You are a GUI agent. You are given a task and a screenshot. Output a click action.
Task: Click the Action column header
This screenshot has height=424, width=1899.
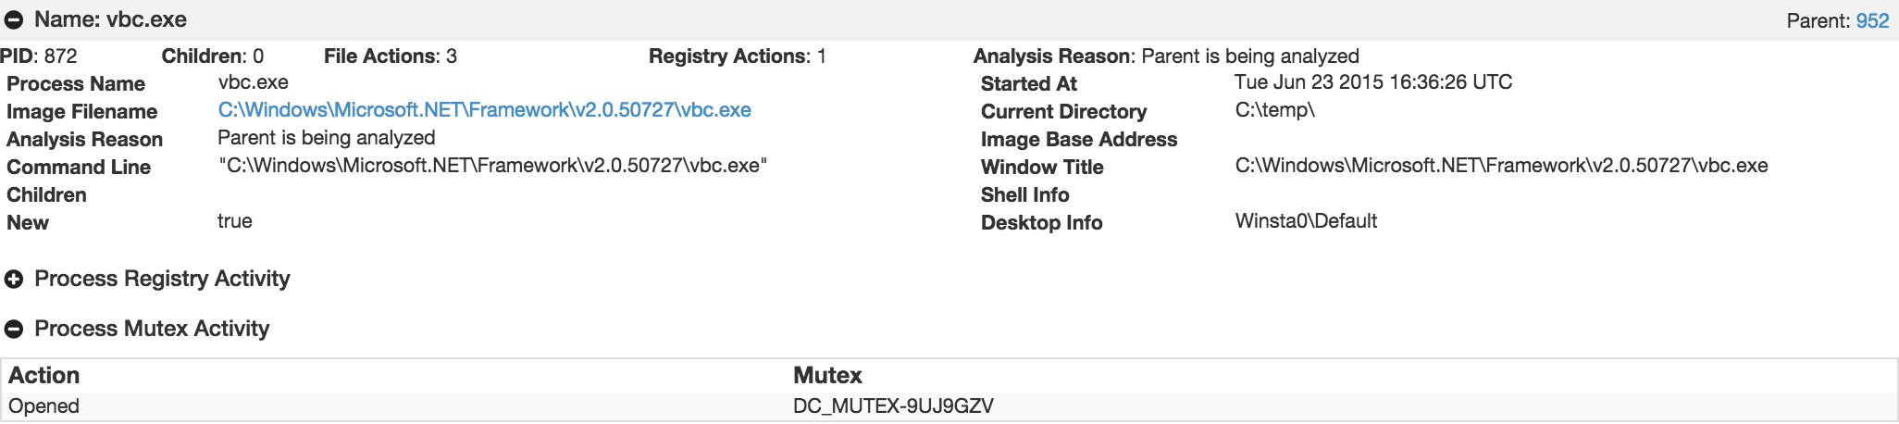click(44, 376)
